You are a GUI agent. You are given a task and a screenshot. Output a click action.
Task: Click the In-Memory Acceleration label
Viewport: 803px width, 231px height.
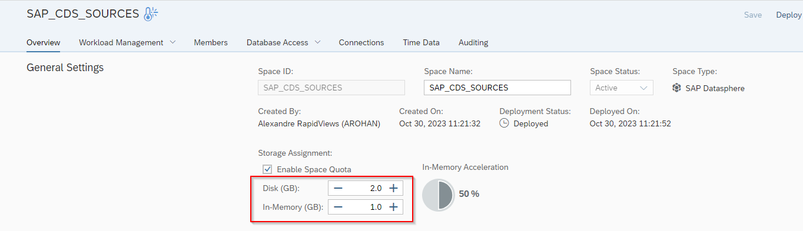point(465,167)
